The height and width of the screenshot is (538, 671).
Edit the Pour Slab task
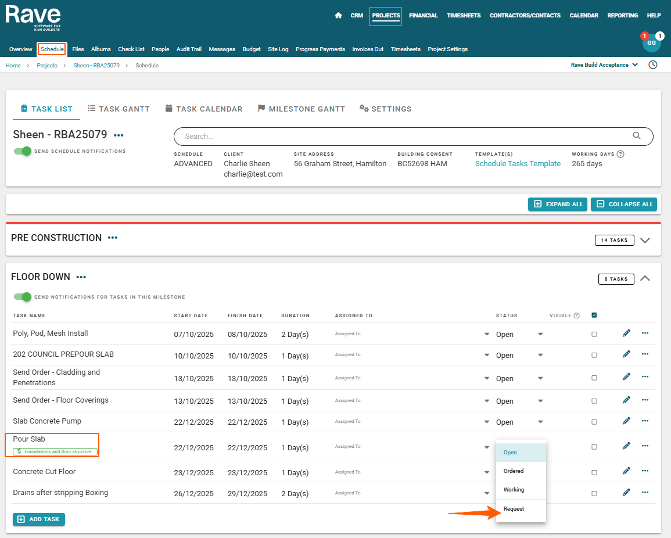(626, 446)
